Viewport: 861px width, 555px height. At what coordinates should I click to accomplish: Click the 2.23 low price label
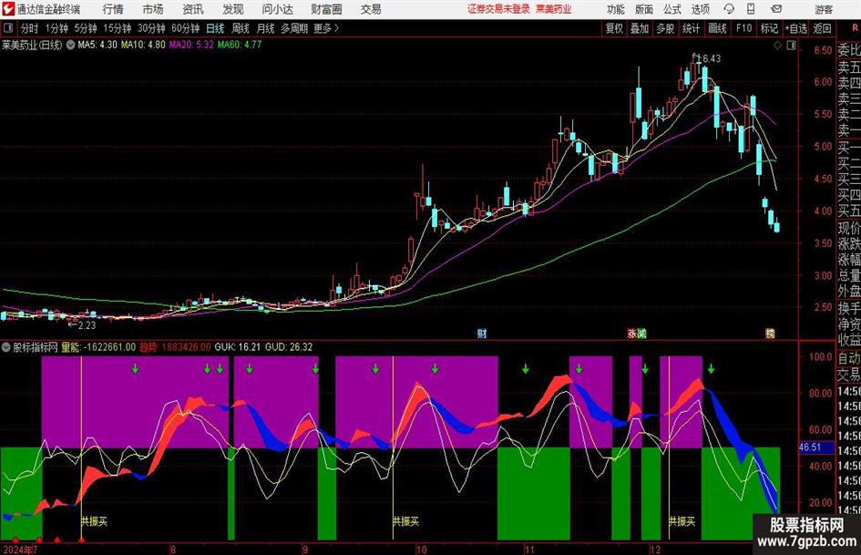tap(87, 325)
